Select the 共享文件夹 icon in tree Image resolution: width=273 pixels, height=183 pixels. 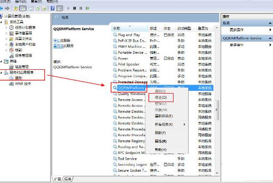point(11,38)
